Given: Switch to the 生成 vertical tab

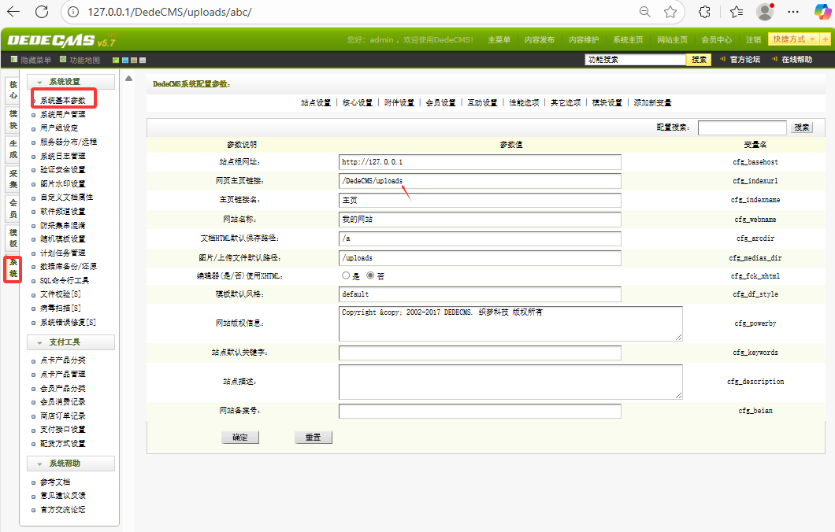Looking at the screenshot, I should tap(13, 150).
